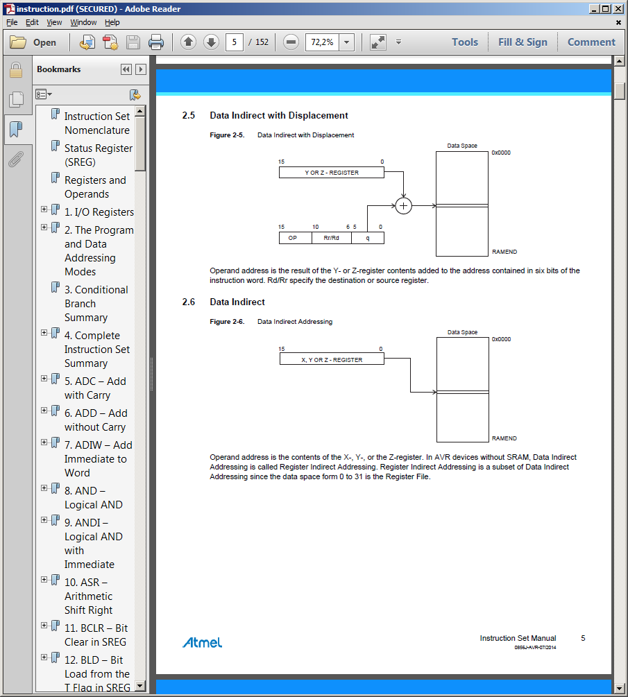The height and width of the screenshot is (697, 628).
Task: Click the bookmarks panel scrollbar thumb
Action: click(140, 144)
